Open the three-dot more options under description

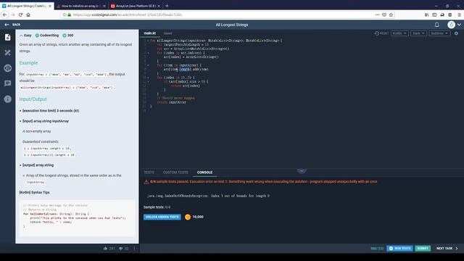click(134, 248)
